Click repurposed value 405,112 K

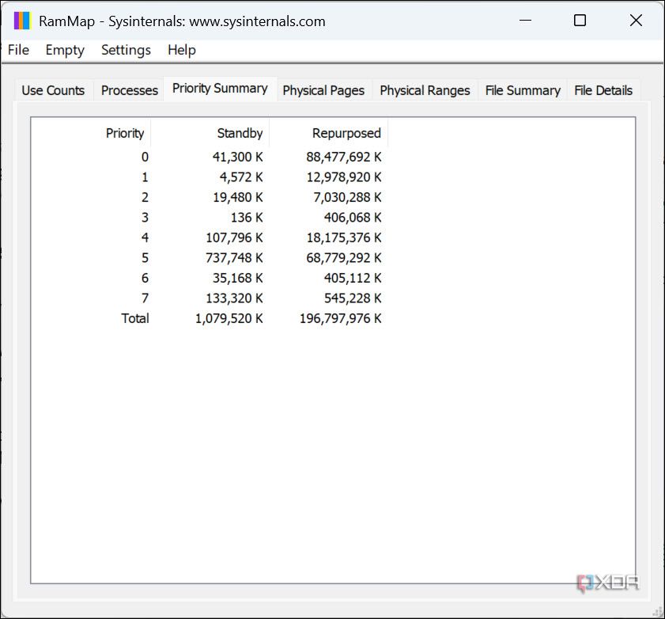click(353, 278)
